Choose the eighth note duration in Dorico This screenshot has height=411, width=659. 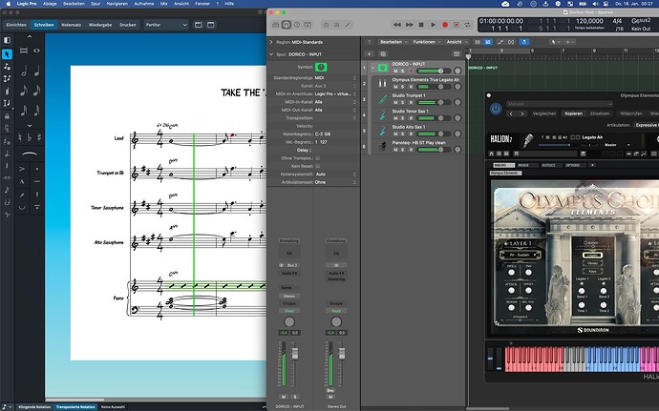pos(24,91)
